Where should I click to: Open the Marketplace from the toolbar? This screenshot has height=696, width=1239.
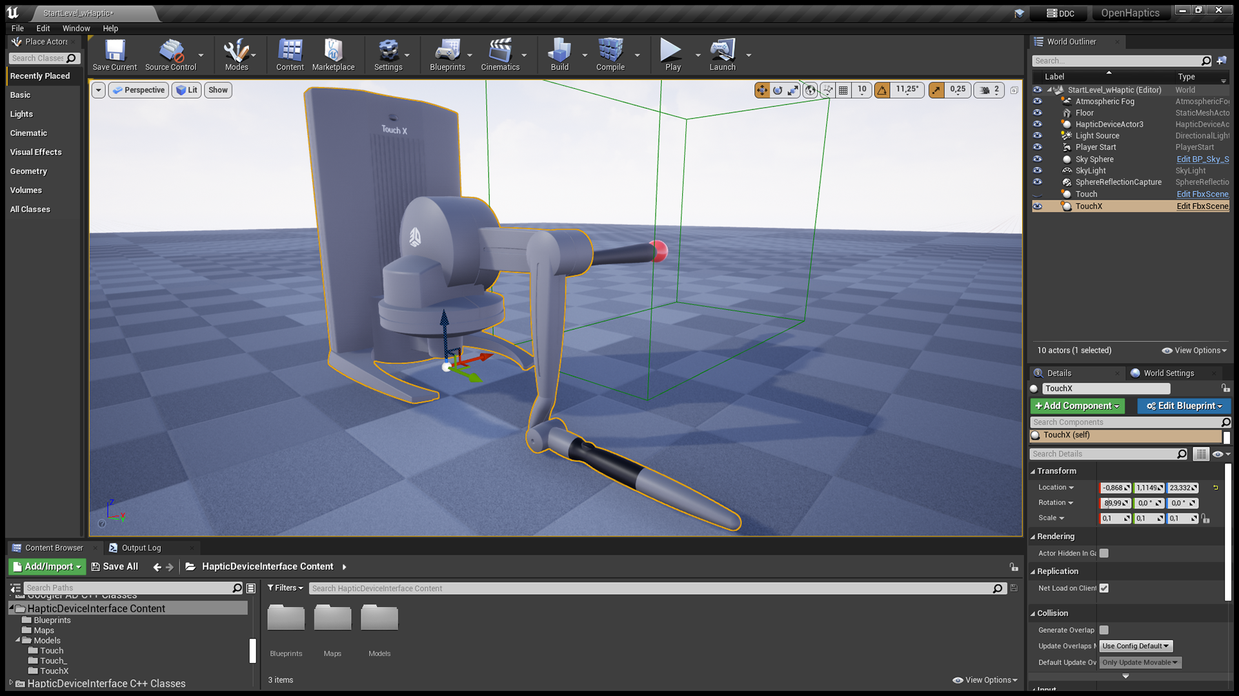[x=333, y=52]
